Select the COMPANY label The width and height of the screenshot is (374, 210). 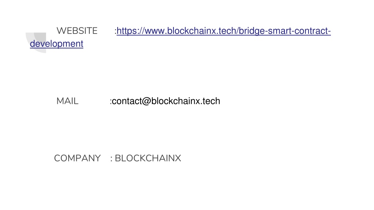click(77, 158)
